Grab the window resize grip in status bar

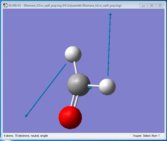163,136
